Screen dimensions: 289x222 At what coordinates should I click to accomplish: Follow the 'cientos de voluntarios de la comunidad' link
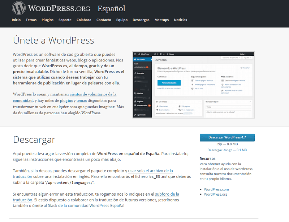93,94
